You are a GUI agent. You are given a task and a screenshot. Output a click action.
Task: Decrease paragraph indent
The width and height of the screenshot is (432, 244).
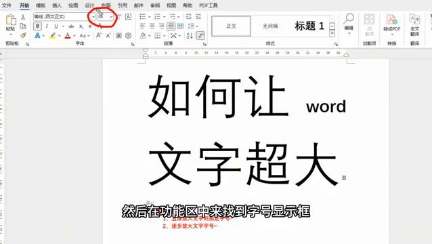tap(189, 17)
